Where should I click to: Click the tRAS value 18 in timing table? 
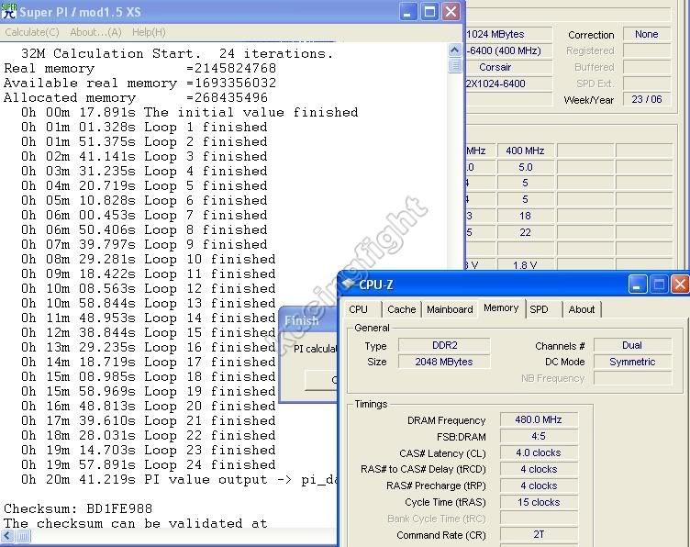[x=525, y=216]
